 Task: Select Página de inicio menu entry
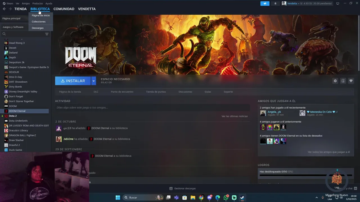tap(41, 15)
